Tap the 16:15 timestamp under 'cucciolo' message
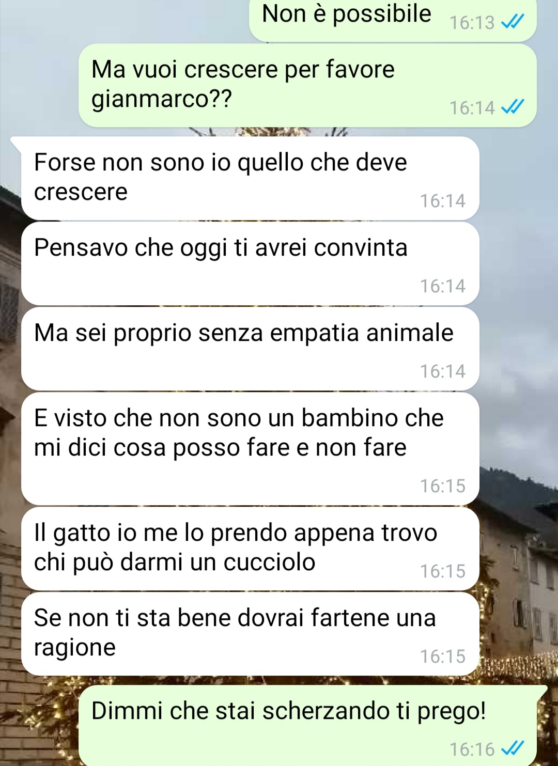 [x=443, y=571]
